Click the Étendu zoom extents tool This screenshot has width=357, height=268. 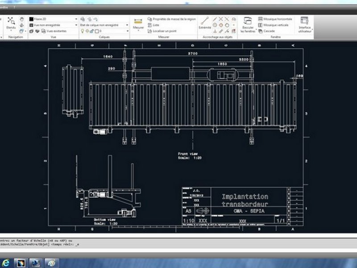[11, 23]
